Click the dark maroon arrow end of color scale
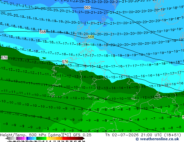 (x=83, y=138)
